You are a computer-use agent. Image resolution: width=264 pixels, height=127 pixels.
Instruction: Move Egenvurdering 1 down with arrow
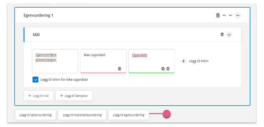230,15
